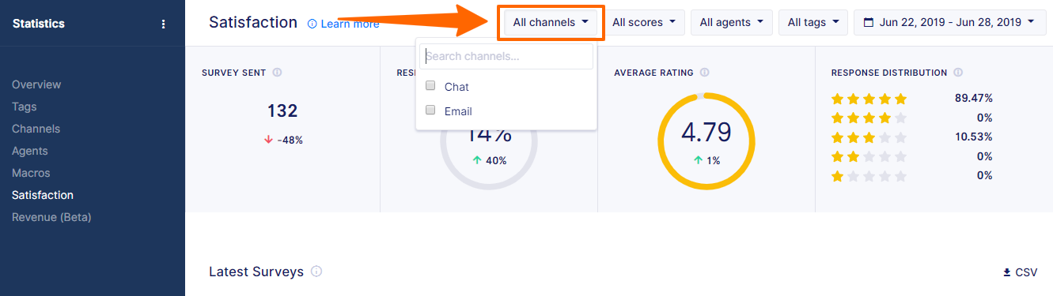This screenshot has height=296, width=1053.
Task: Go to Revenue (Beta) in sidebar
Action: click(51, 217)
